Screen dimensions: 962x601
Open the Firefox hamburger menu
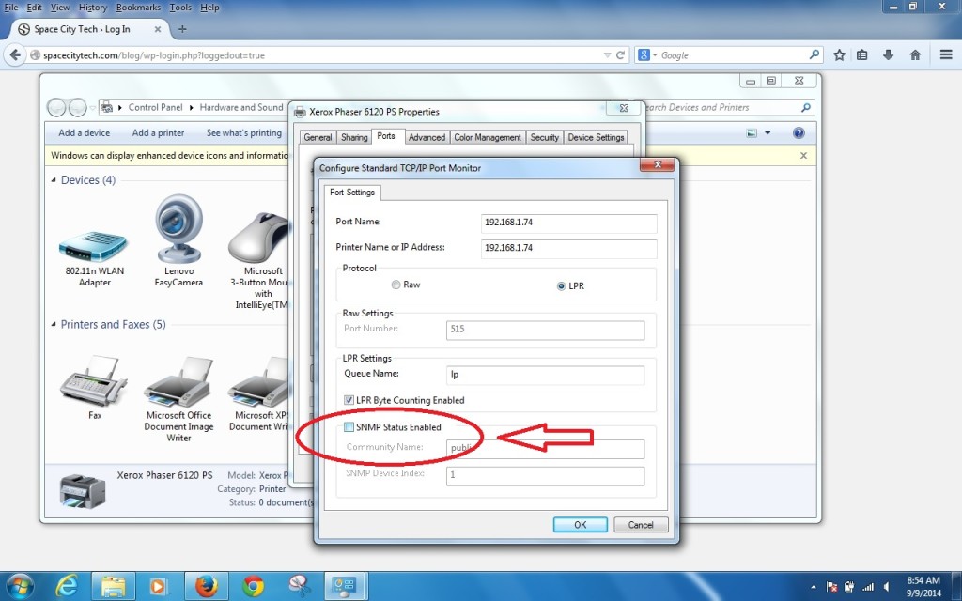946,55
